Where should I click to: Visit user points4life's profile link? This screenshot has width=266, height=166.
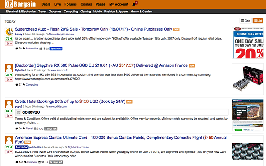35,147
